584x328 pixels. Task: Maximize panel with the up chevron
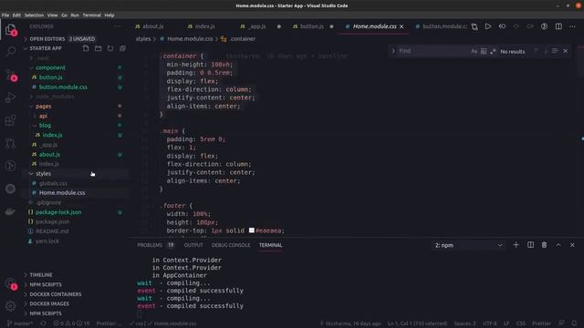point(558,245)
